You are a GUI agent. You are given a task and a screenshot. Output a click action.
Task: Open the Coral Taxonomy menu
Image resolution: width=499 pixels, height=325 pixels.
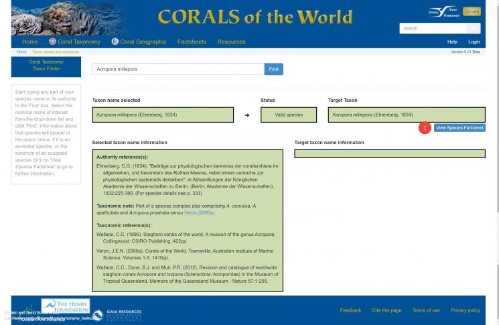[79, 42]
